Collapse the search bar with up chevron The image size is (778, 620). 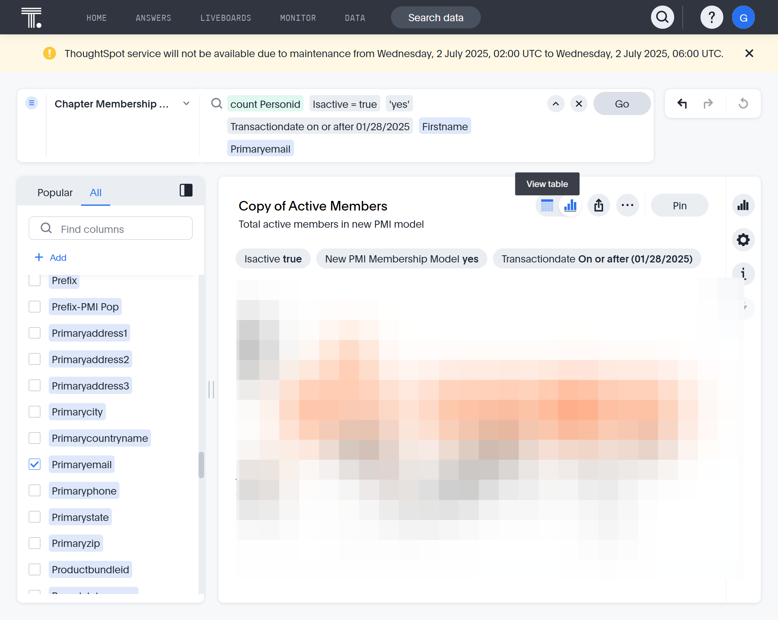tap(556, 104)
